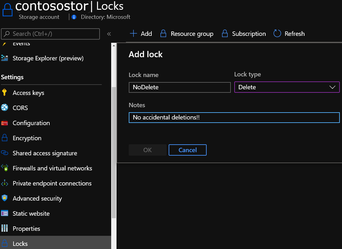This screenshot has width=342, height=249.
Task: Refresh the locks list
Action: click(289, 34)
